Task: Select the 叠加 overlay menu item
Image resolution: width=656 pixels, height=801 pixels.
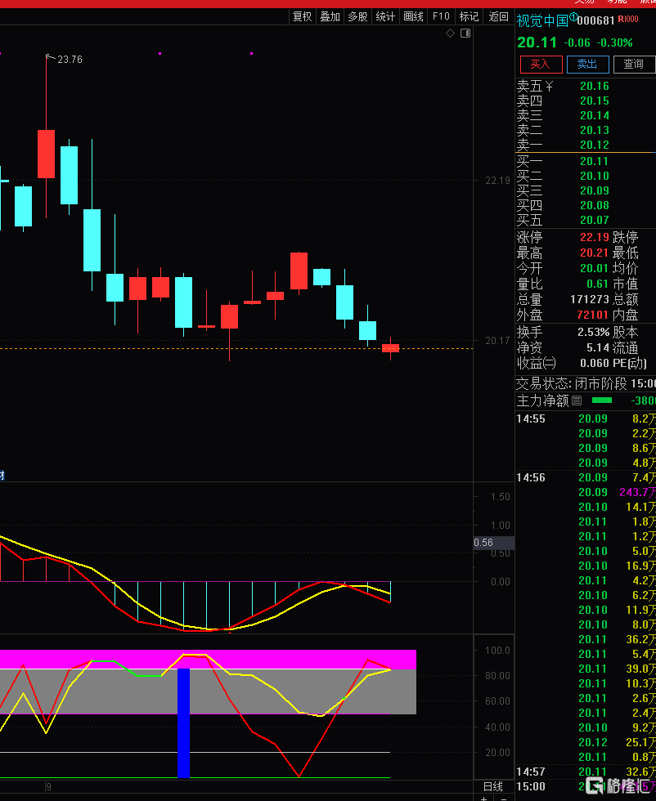Action: point(330,16)
